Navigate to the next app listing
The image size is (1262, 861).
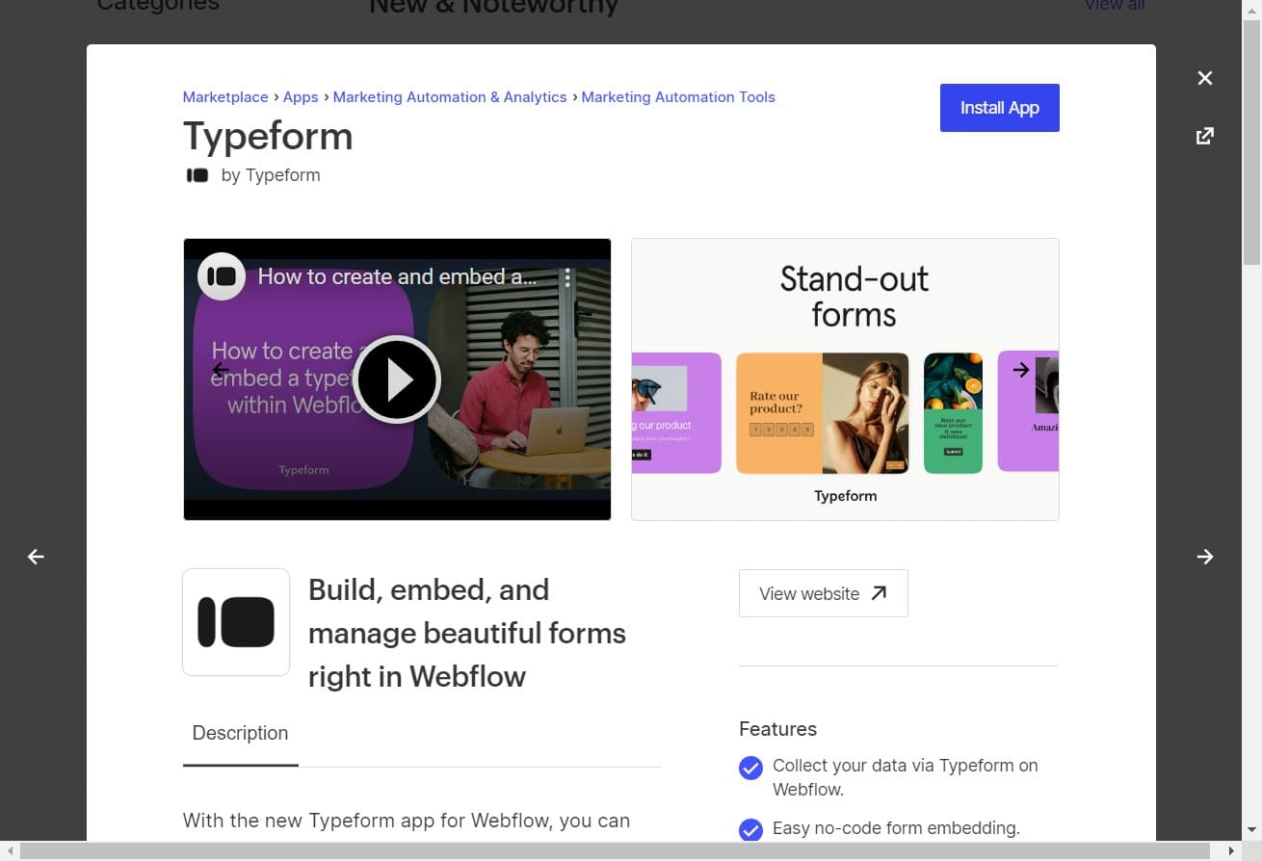click(x=1205, y=557)
